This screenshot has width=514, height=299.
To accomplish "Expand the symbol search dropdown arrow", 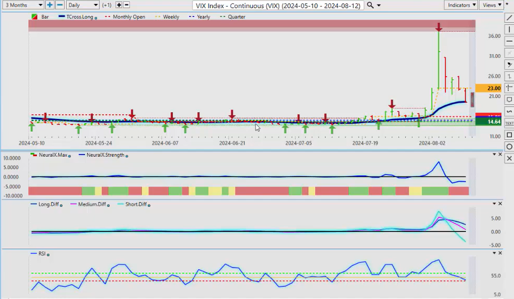I will [380, 5].
